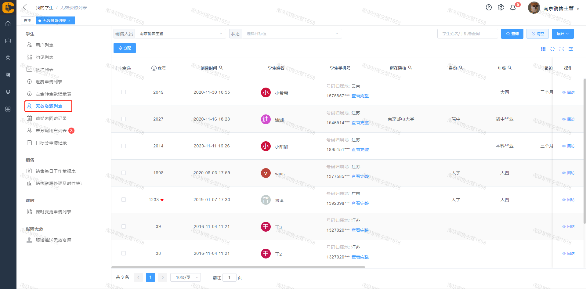
Task: Click the home icon in left sidebar
Action: coord(8,23)
